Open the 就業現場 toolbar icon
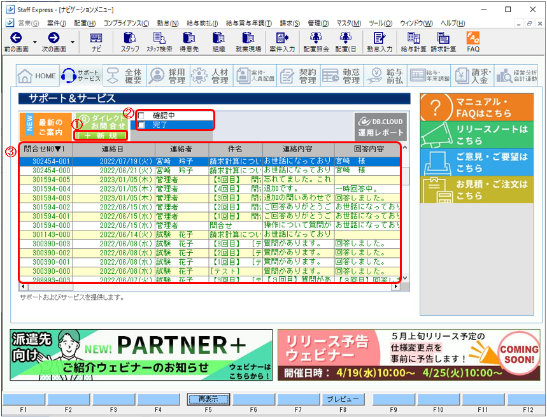The image size is (547, 417). coord(248,43)
